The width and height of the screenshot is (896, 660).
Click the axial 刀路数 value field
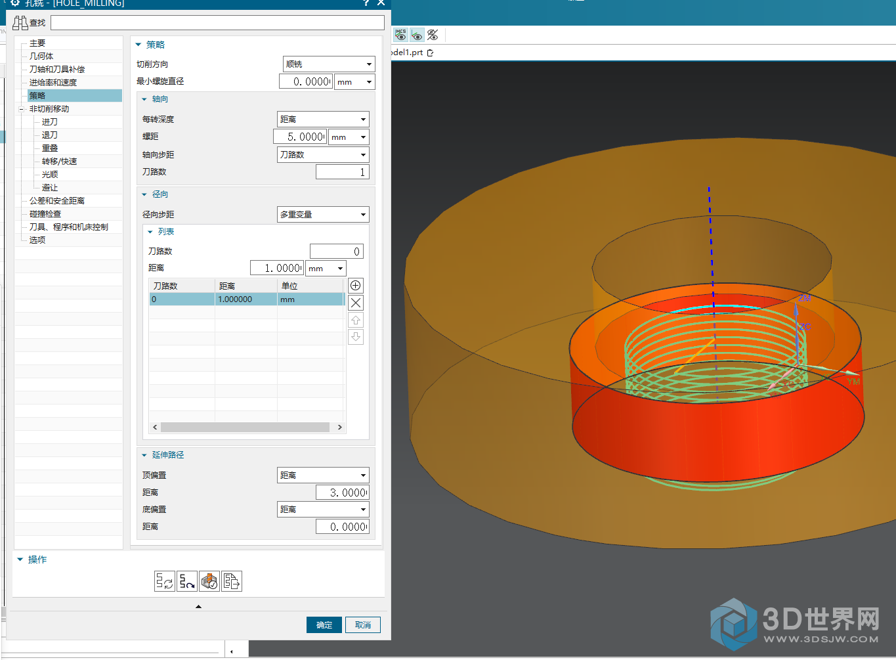click(x=343, y=171)
